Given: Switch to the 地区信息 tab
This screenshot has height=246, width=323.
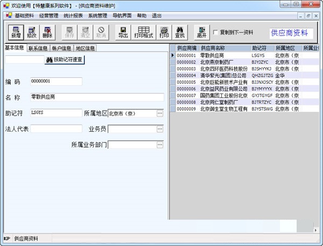Looking at the screenshot, I should 85,48.
